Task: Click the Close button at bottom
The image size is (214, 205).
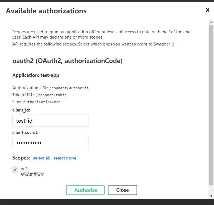Action: [x=123, y=190]
